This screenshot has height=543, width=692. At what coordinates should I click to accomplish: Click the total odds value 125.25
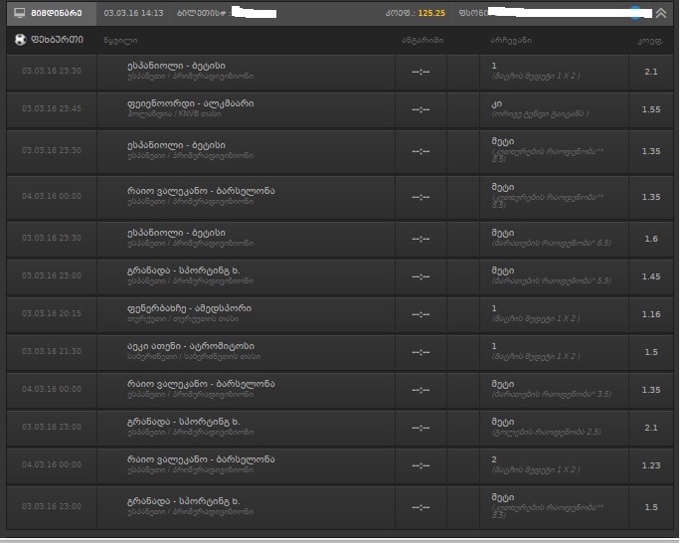pos(432,13)
